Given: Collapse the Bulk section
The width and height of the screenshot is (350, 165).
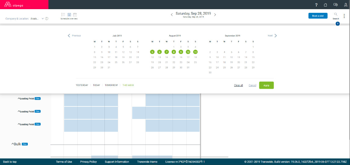Looking at the screenshot, I should 13,144.
